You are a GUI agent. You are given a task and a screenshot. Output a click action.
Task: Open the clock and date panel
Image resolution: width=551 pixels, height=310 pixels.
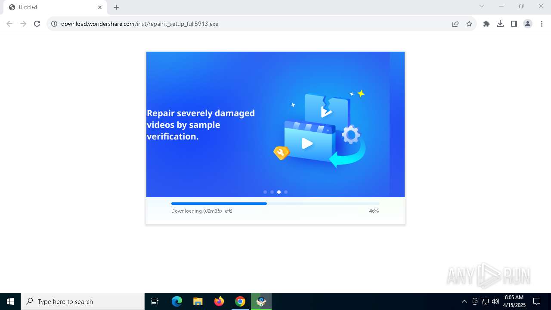pos(514,301)
